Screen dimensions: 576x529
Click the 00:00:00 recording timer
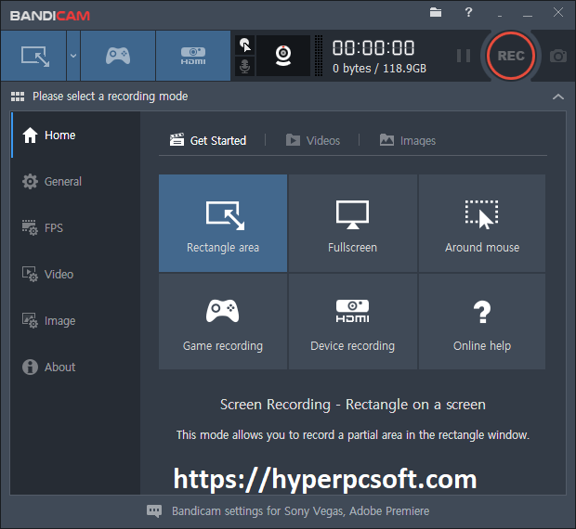point(373,48)
